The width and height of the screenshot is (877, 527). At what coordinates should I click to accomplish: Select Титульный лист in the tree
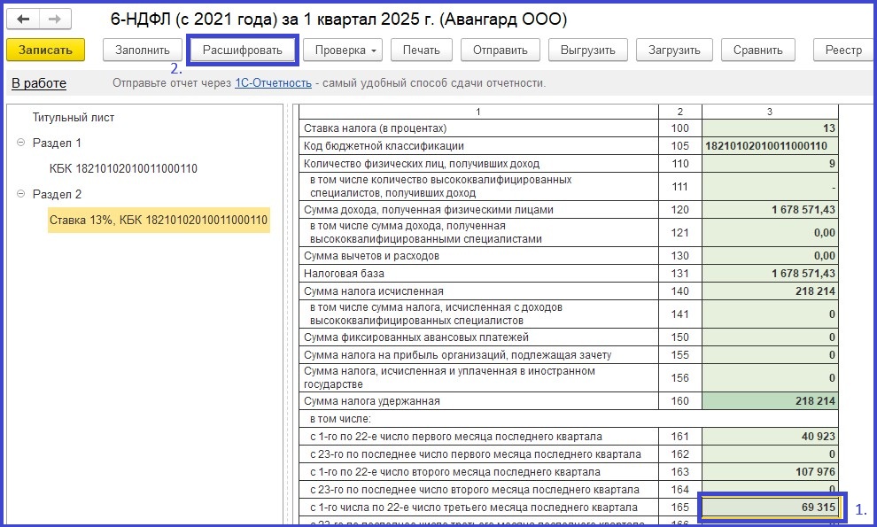click(74, 117)
